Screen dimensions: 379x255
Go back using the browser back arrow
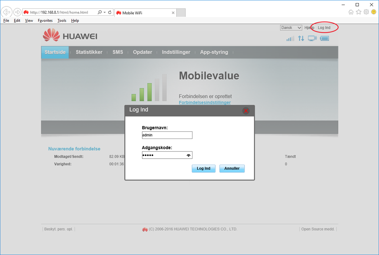6,12
